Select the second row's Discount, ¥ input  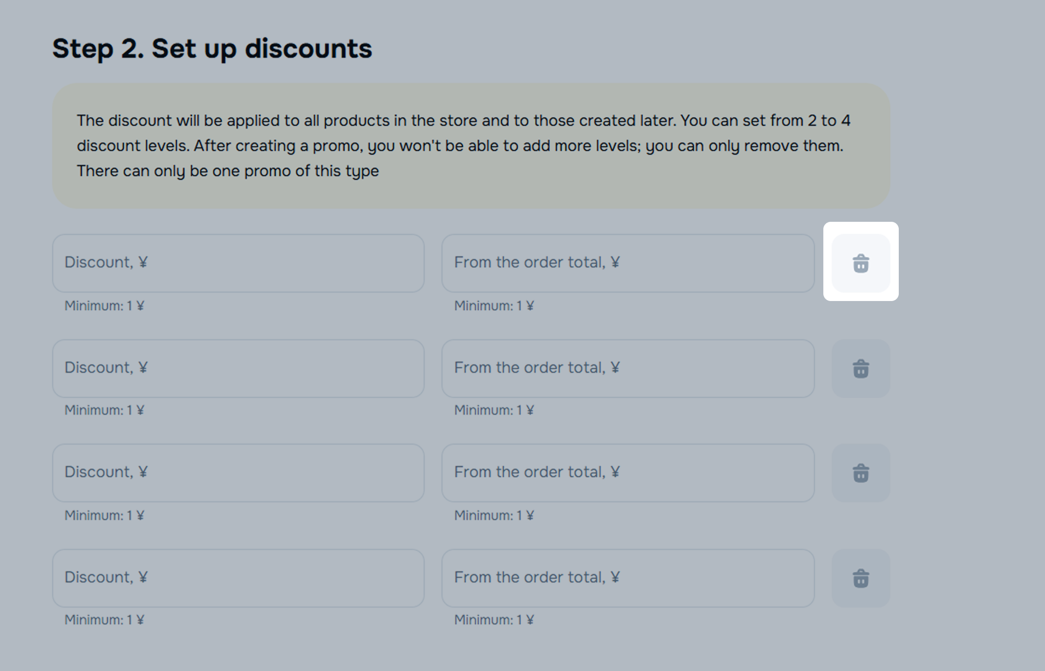pos(238,369)
